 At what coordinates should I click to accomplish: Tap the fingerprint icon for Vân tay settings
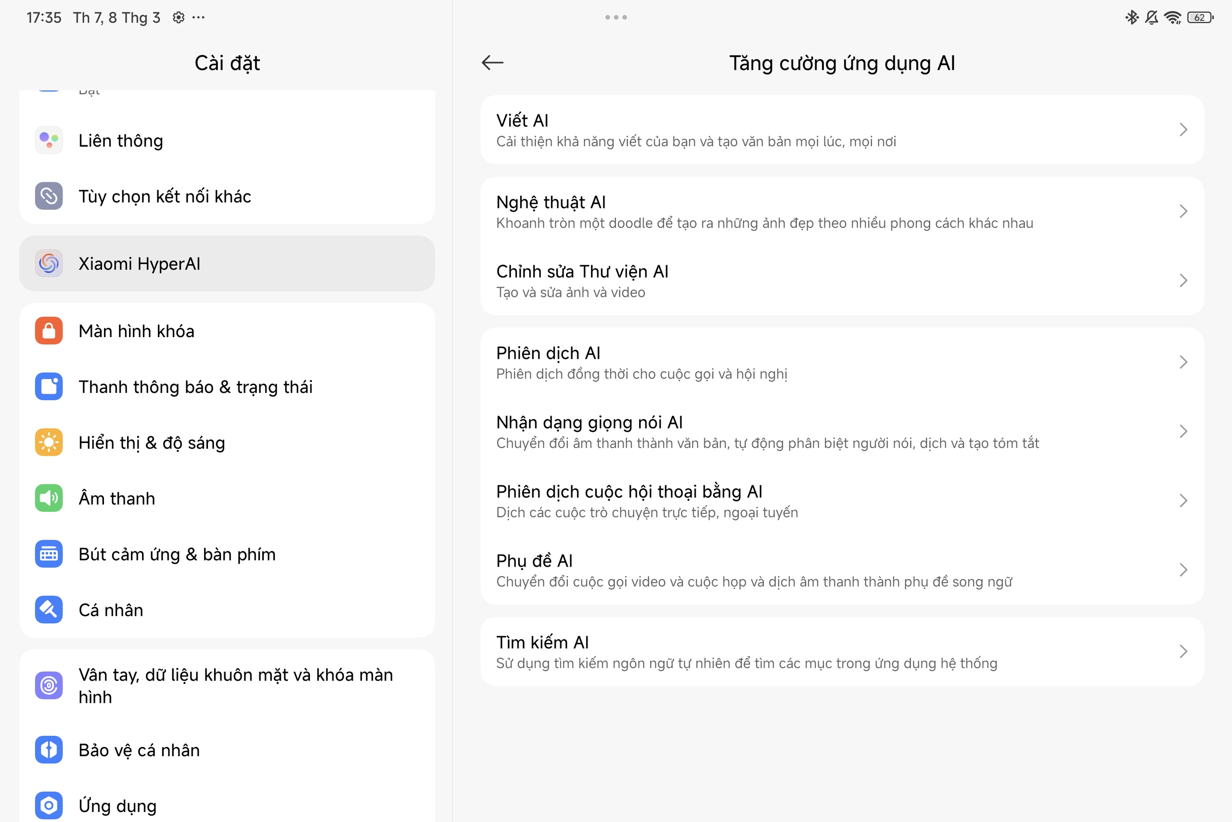tap(49, 686)
